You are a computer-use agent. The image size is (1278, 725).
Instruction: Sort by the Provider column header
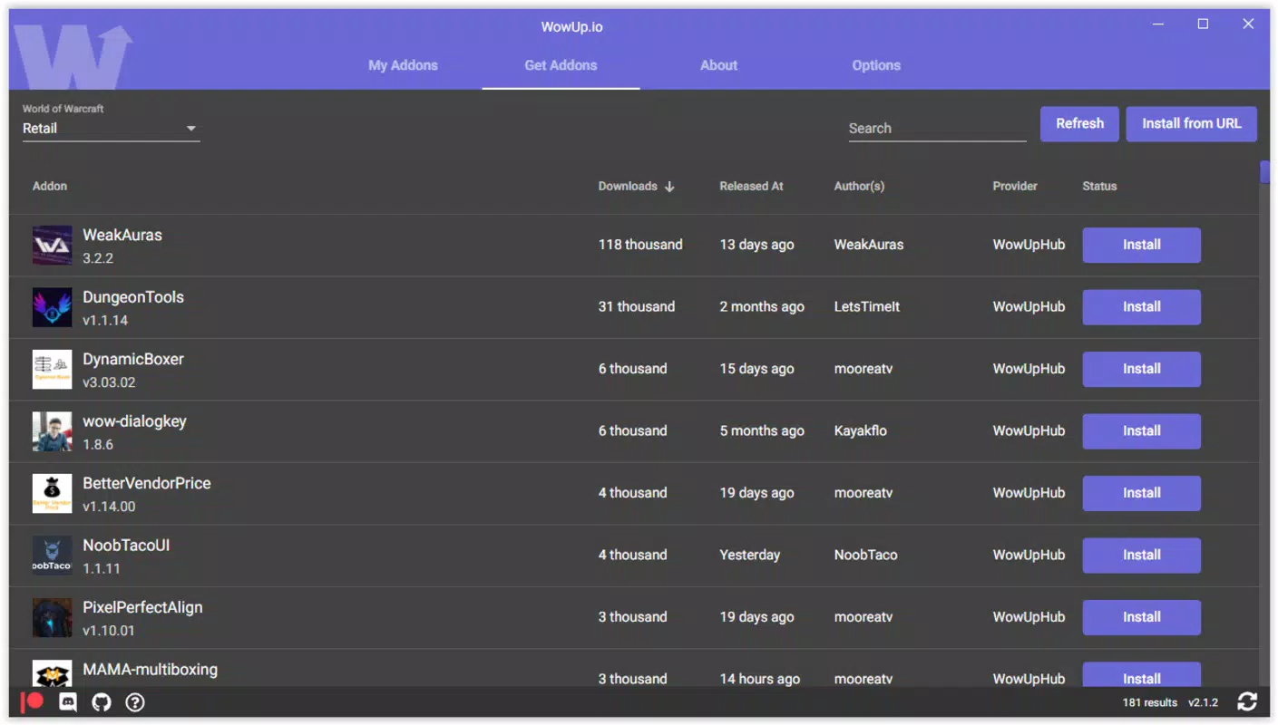coord(1015,187)
